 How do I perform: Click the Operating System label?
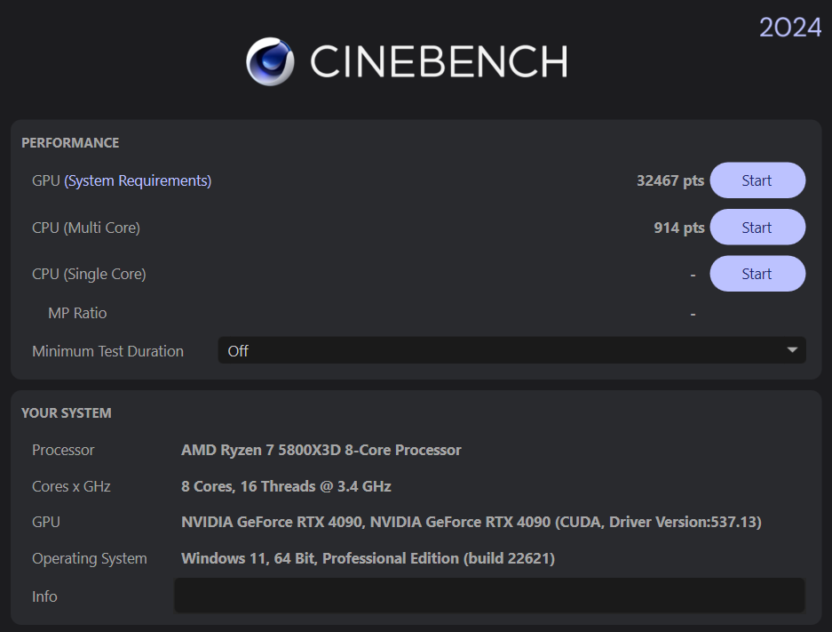coord(89,559)
